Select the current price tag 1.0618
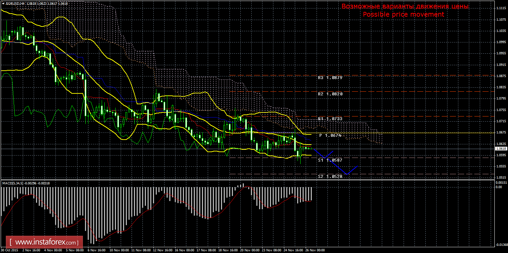 (500, 149)
